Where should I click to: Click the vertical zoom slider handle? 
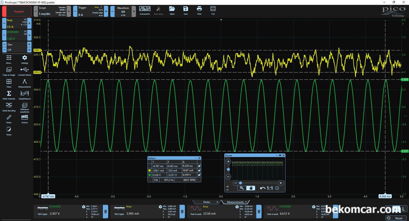[228, 169]
